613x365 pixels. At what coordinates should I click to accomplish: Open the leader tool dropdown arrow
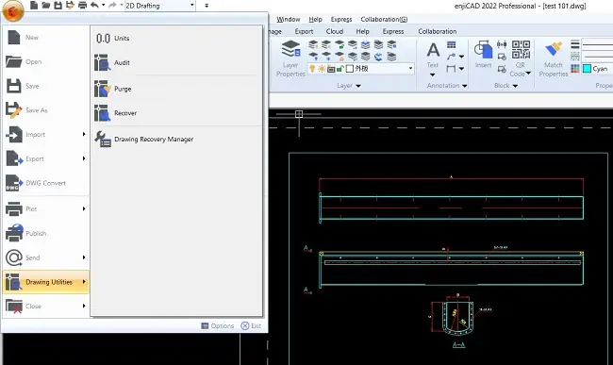point(462,57)
